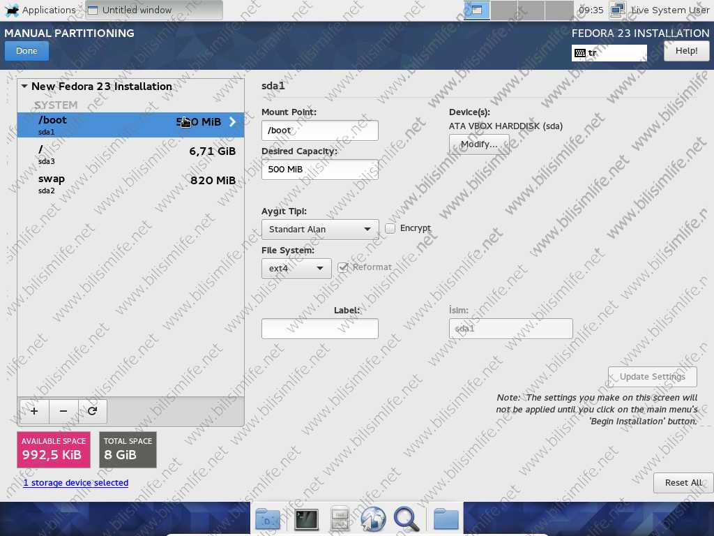Switch to the first workspace in the pager

[x=477, y=10]
